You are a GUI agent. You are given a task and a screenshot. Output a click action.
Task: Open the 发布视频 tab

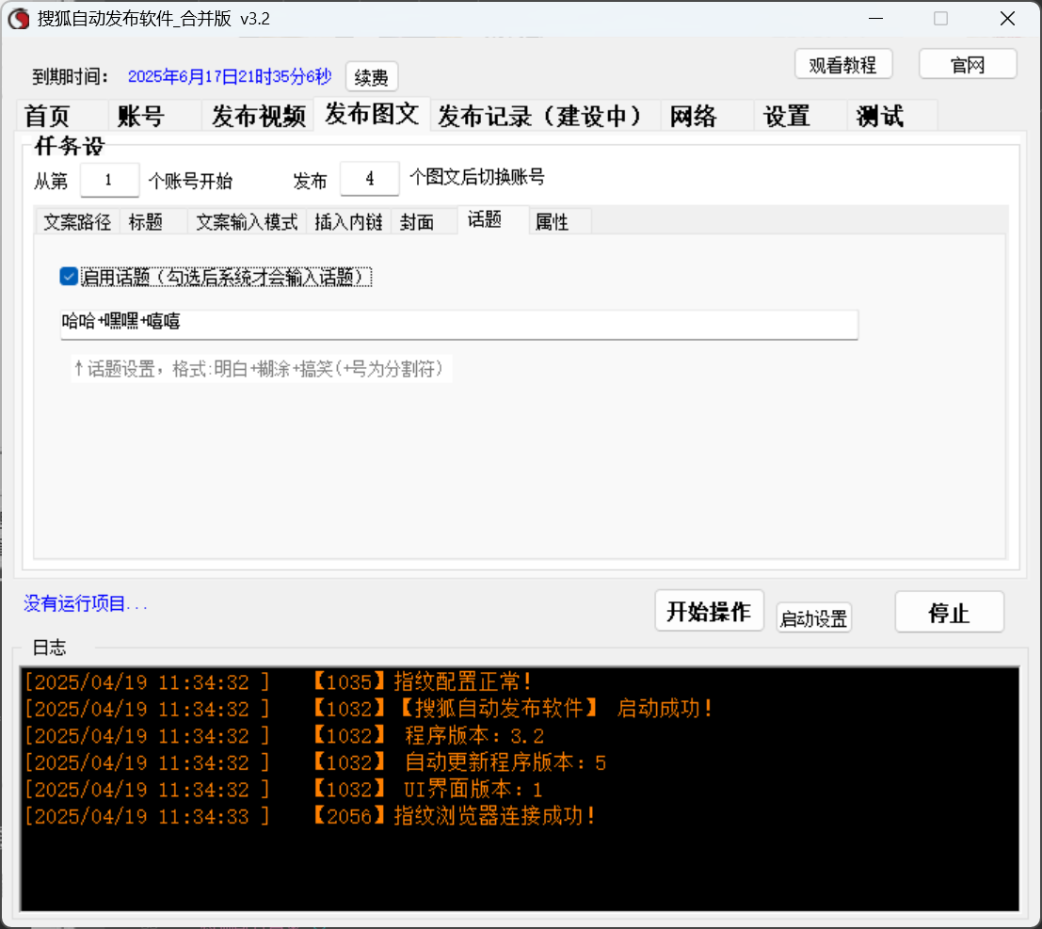pos(258,117)
